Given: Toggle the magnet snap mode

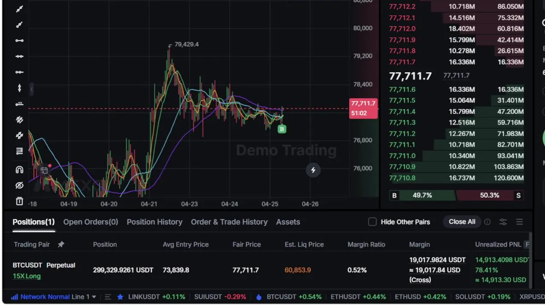Looking at the screenshot, I should pos(19,170).
